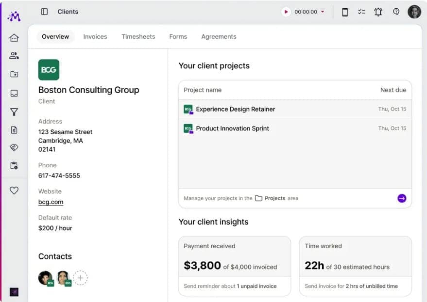Open the starred folder Projects icon in sidebar

click(14, 74)
